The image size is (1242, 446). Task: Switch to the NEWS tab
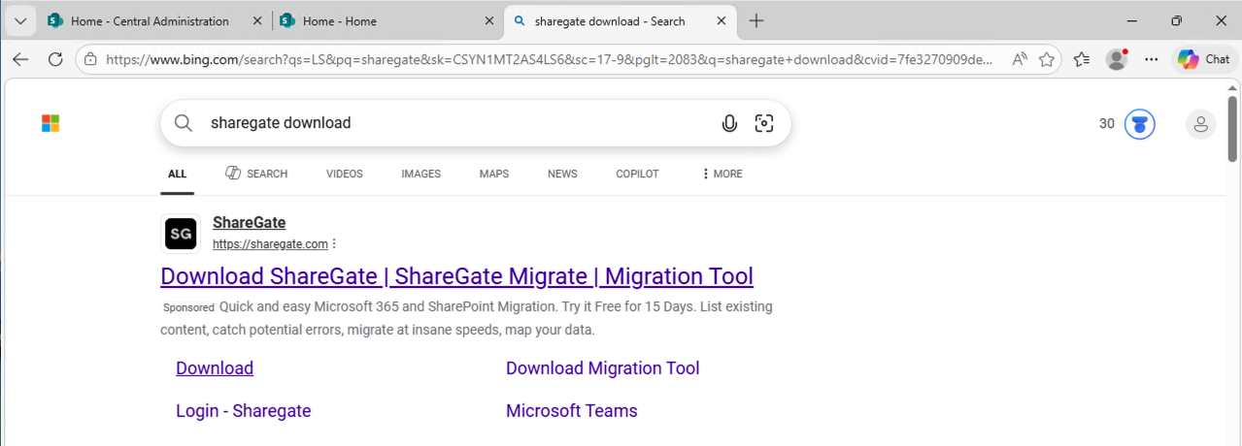pyautogui.click(x=562, y=175)
